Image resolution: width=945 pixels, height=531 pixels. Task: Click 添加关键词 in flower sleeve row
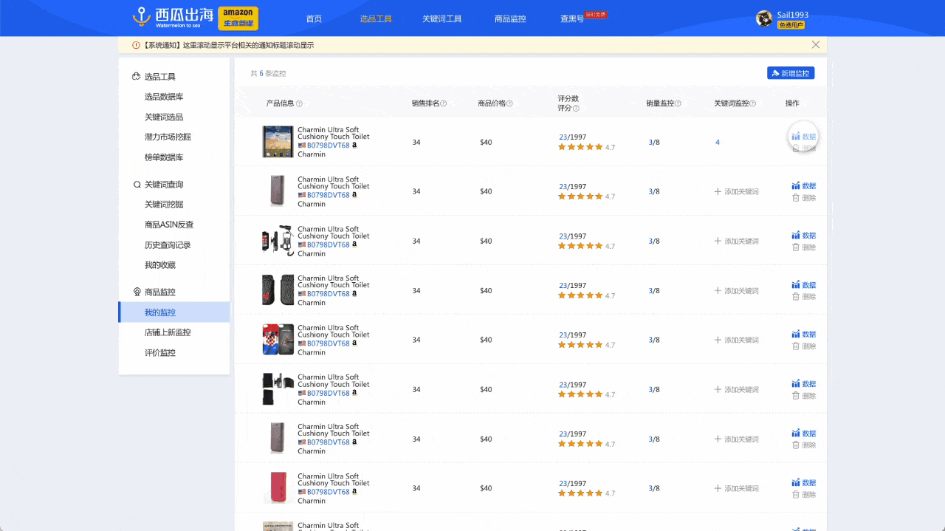point(736,291)
